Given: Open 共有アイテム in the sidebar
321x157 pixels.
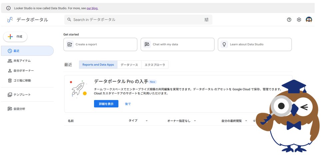Looking at the screenshot, I should [27, 61].
